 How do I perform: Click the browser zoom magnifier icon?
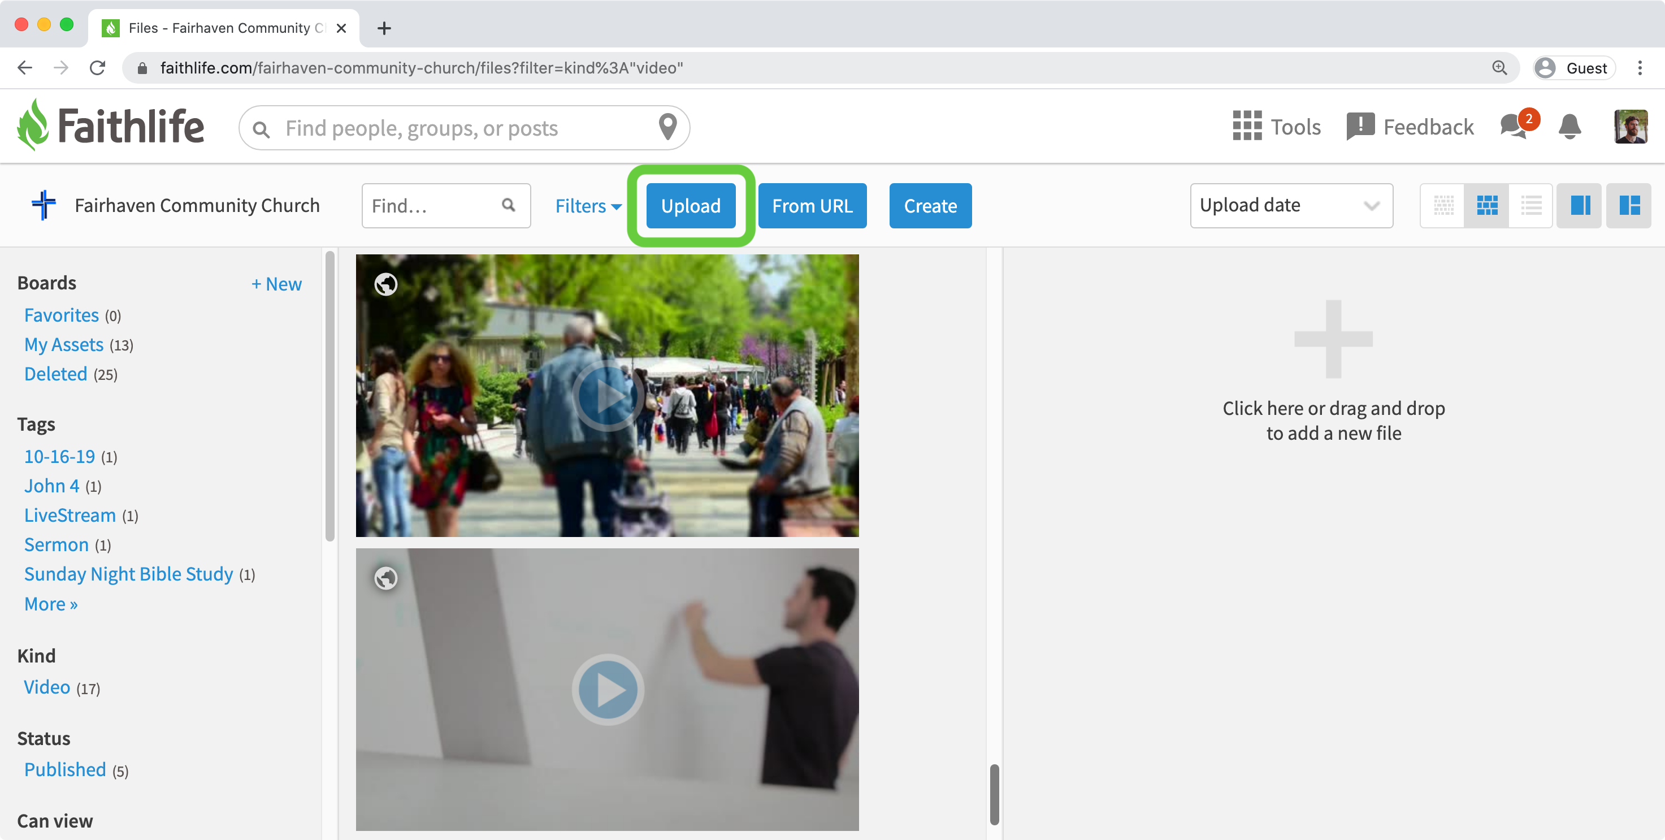coord(1499,67)
